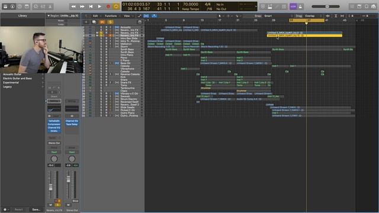The width and height of the screenshot is (379, 213).
Task: Select Electric Guitar and Bass category
Action: 17,79
